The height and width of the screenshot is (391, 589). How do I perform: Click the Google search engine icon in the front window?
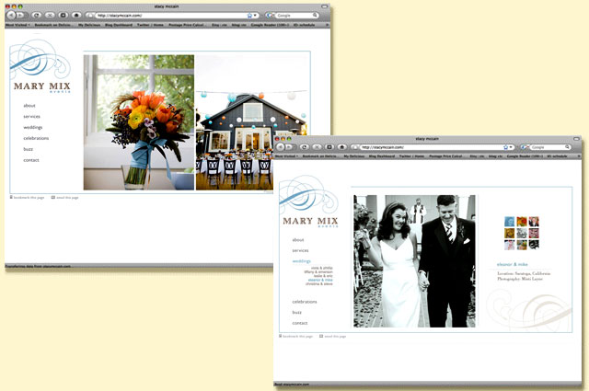pyautogui.click(x=524, y=147)
